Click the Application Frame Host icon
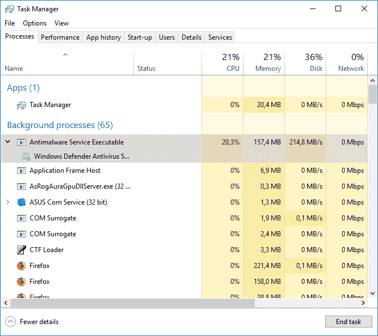 tap(22, 171)
